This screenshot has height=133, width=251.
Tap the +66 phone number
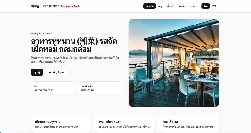tap(44, 90)
